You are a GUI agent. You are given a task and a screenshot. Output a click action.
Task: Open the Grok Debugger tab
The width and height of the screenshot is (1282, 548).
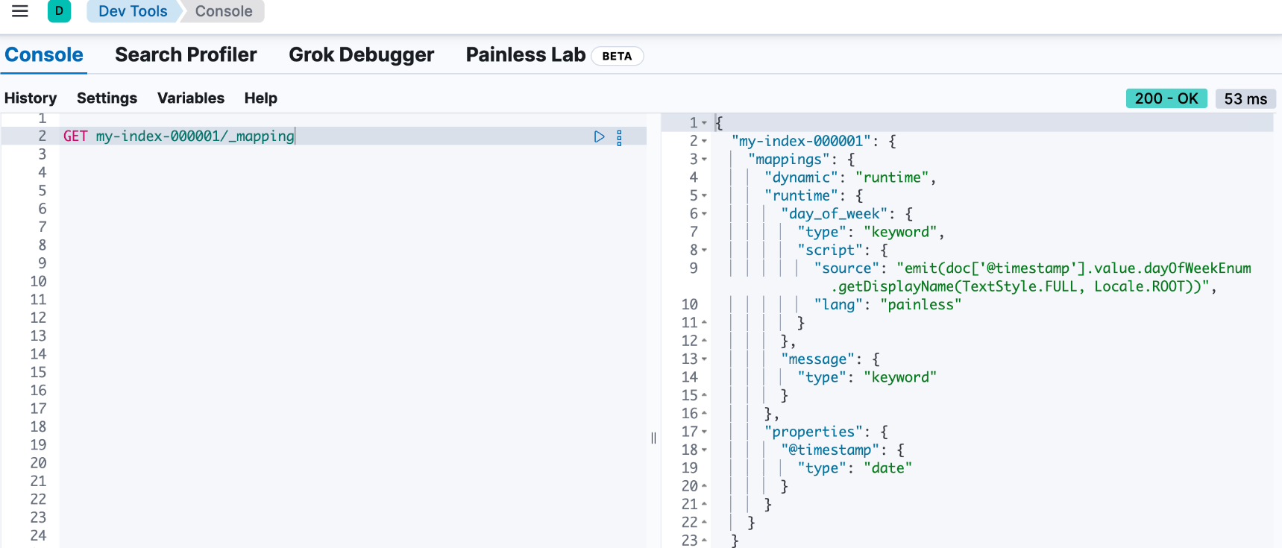[361, 55]
